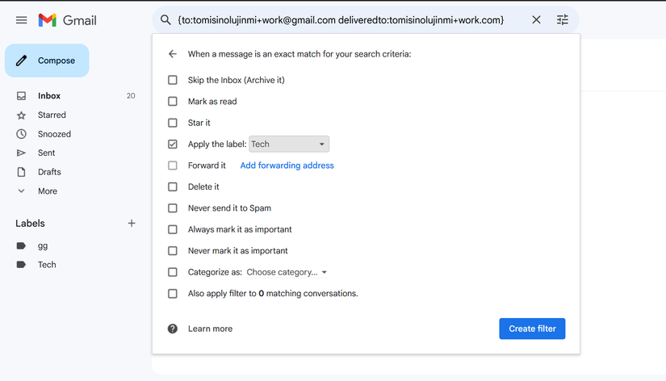The image size is (666, 381).
Task: Uncheck the Apply the label checkbox
Action: pyautogui.click(x=173, y=144)
